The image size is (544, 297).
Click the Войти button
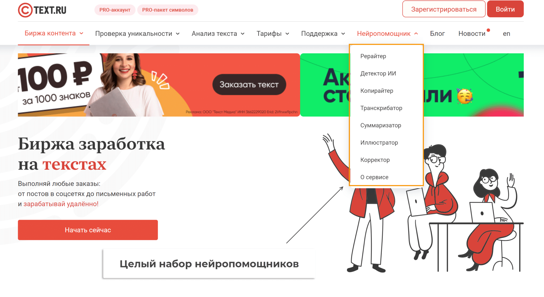[505, 9]
